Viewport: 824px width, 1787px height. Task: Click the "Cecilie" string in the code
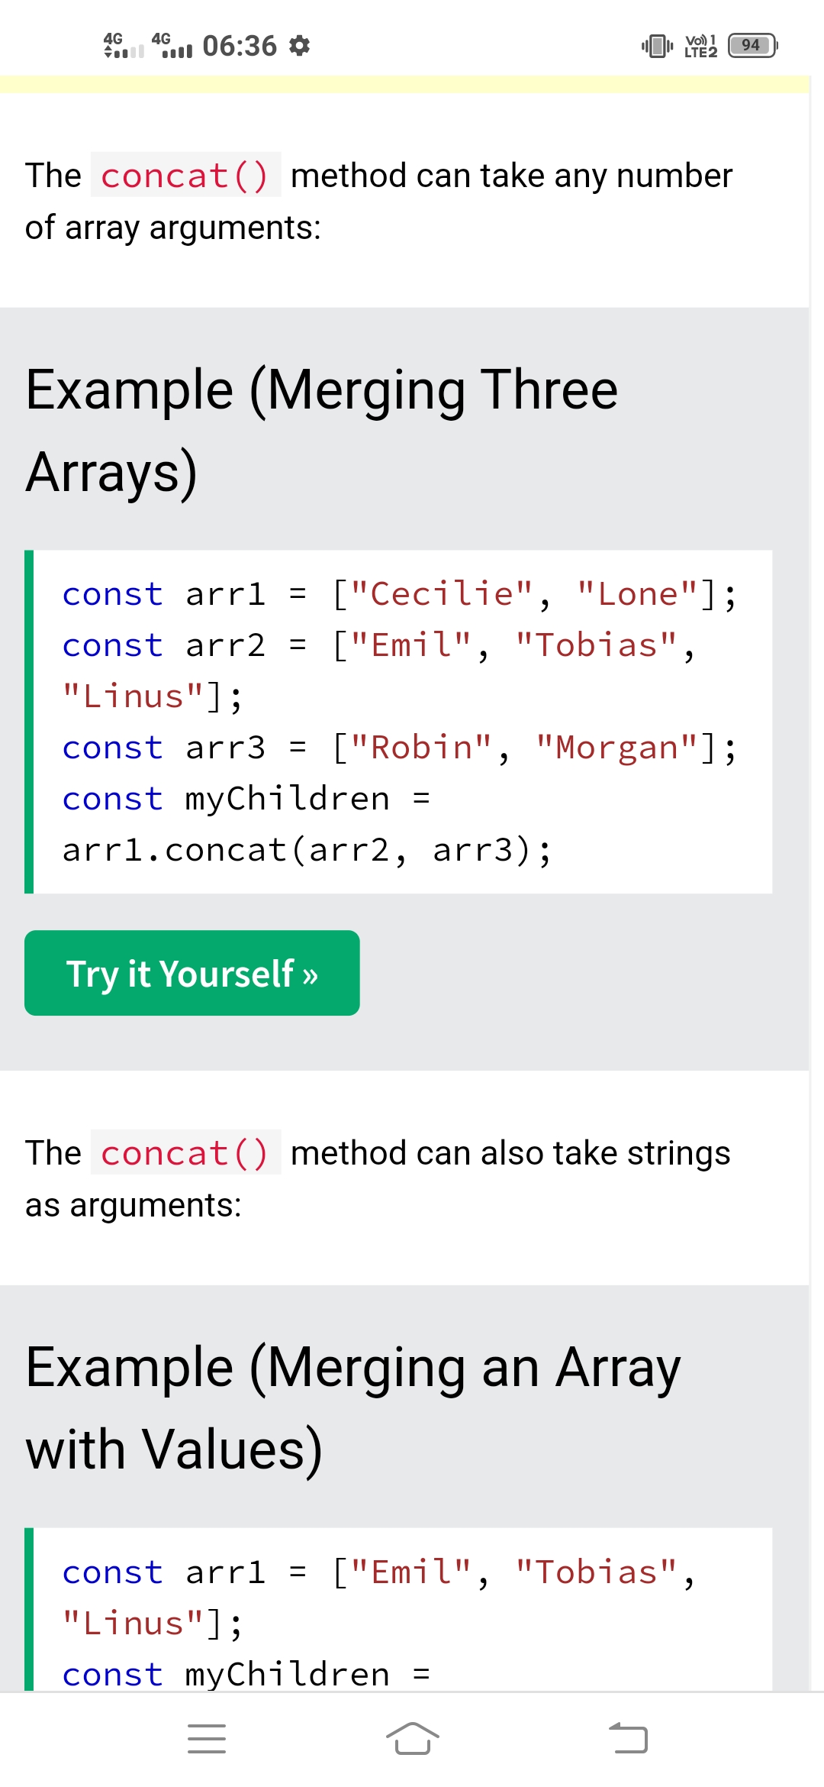(442, 594)
